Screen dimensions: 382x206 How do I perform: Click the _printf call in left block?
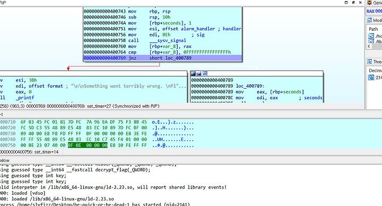click(x=25, y=98)
